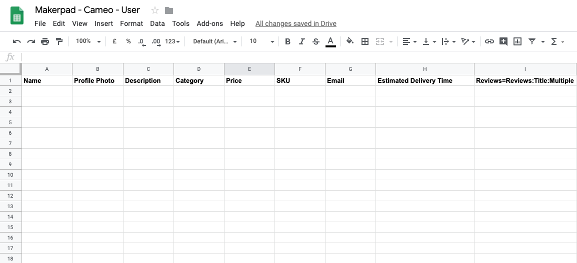Click the Name header cell

pos(47,80)
